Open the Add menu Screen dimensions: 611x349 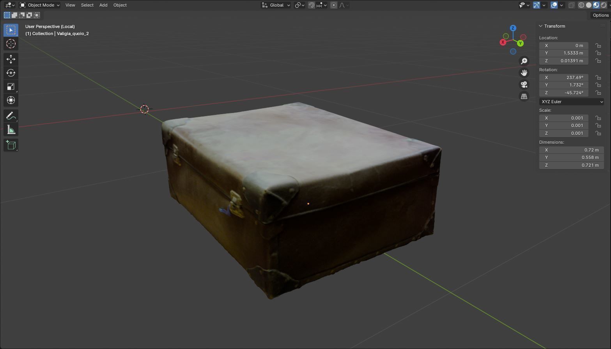pyautogui.click(x=103, y=5)
